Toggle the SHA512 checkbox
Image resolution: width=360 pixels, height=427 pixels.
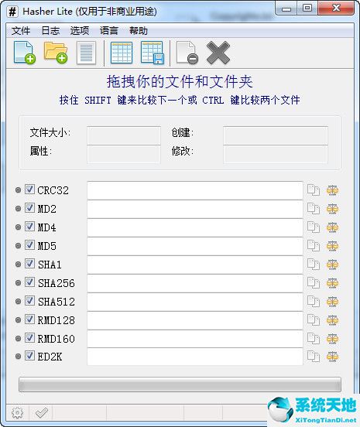[29, 301]
